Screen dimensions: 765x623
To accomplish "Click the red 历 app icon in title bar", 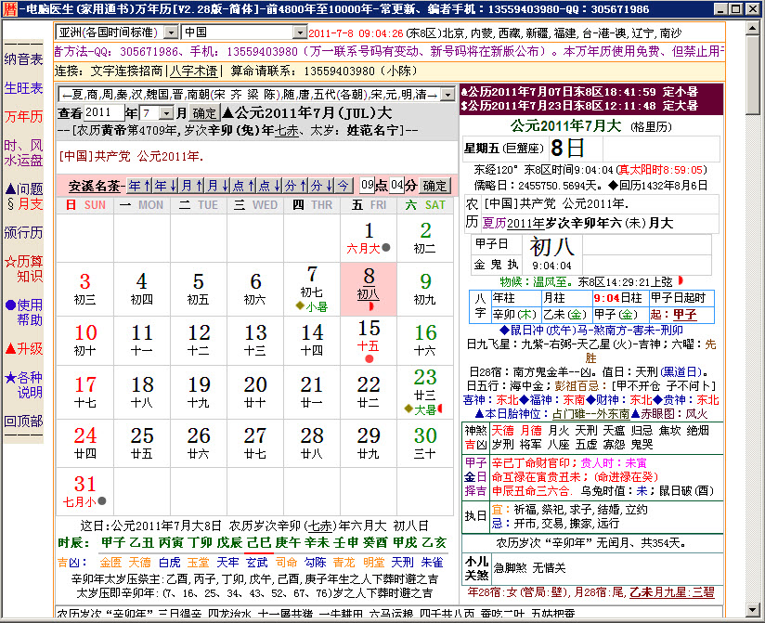I will [8, 9].
